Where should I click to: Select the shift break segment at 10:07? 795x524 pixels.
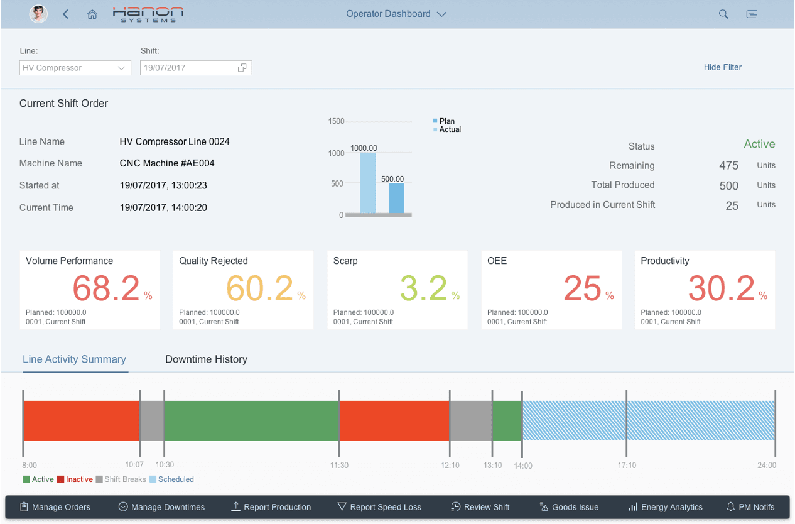click(152, 421)
